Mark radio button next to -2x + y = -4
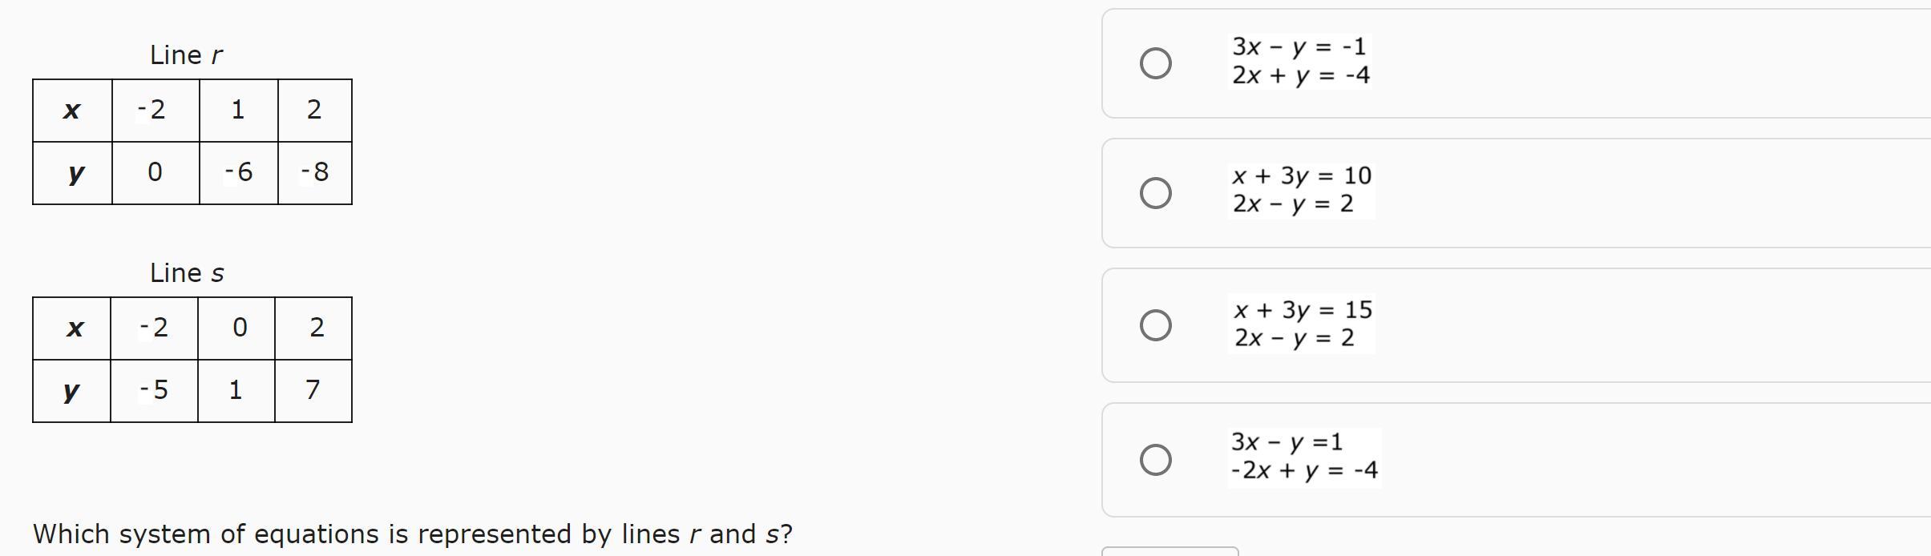This screenshot has width=1931, height=556. tap(1155, 460)
